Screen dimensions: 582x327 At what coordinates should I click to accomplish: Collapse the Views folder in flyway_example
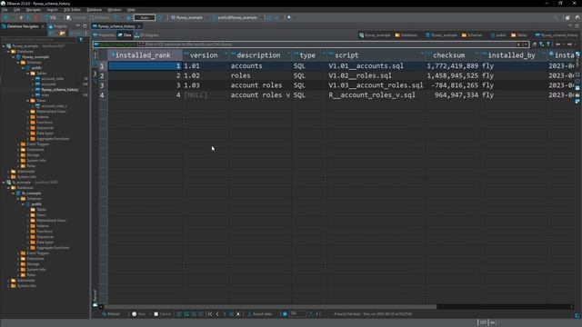coord(28,101)
